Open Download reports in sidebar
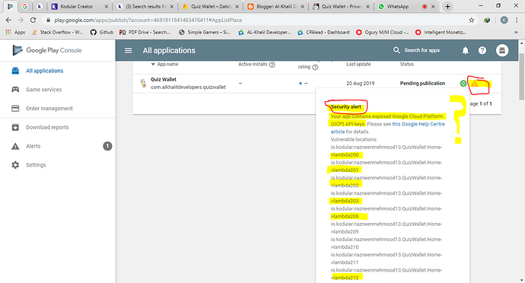The height and width of the screenshot is (283, 525). [47, 127]
